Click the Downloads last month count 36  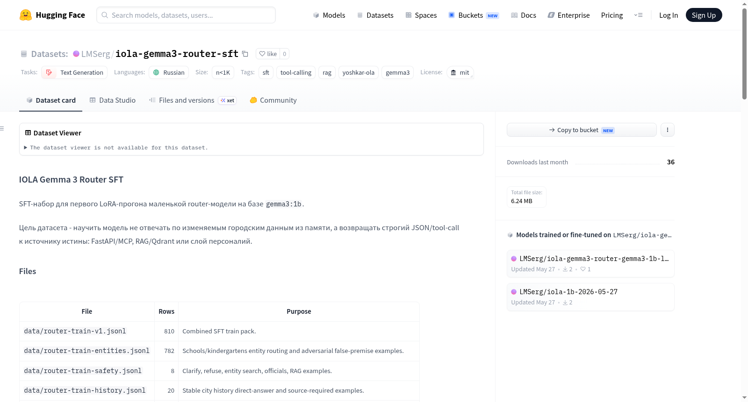pos(671,162)
